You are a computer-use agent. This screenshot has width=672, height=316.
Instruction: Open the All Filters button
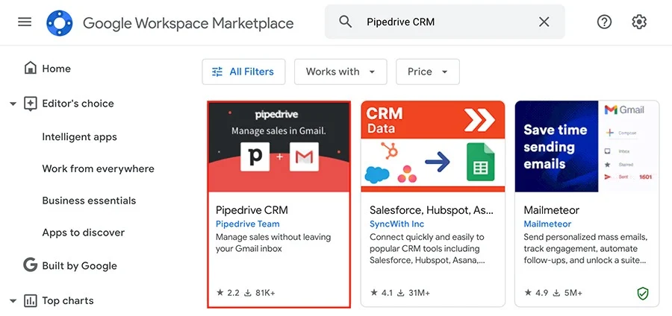(x=243, y=72)
